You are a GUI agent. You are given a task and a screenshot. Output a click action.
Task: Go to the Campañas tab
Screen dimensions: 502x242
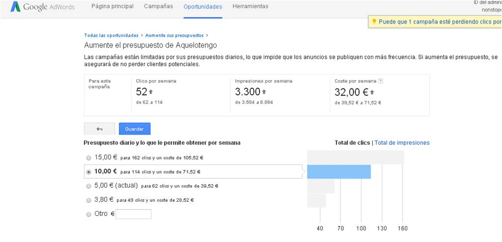pos(159,6)
